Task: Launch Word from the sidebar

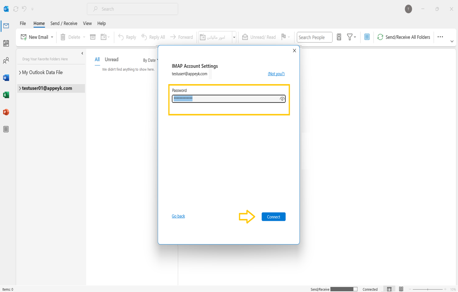Action: point(6,78)
